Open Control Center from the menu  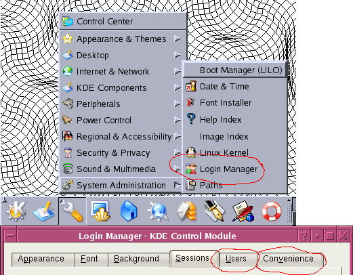pos(123,21)
